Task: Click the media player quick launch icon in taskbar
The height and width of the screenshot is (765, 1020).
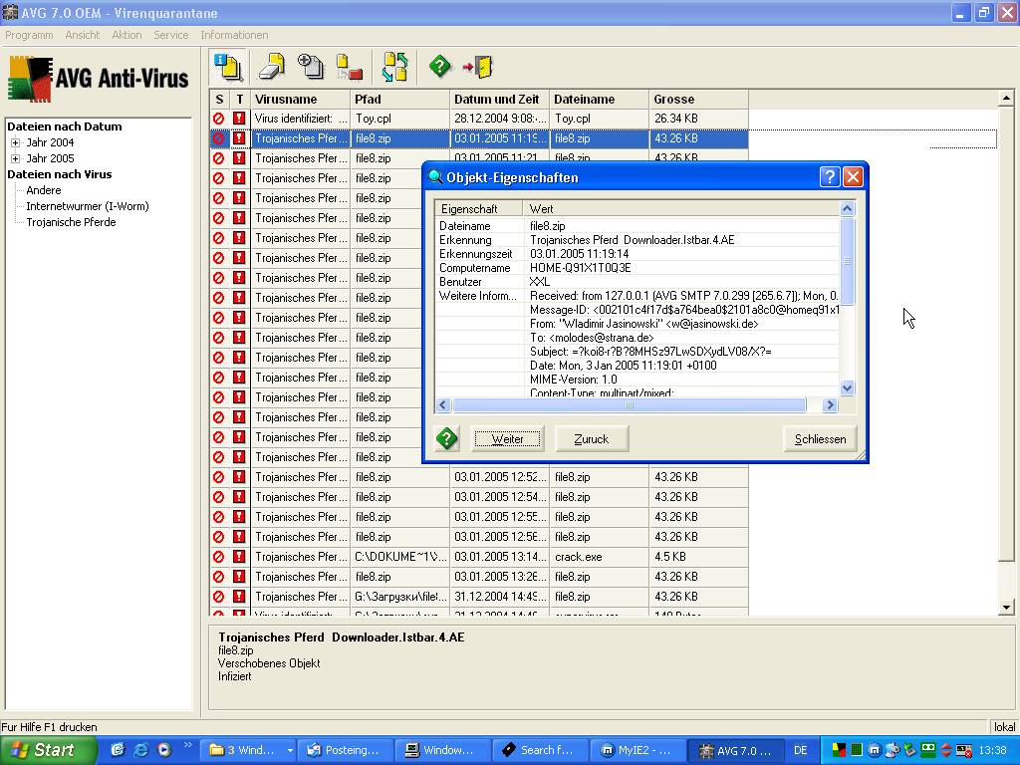Action: point(164,750)
